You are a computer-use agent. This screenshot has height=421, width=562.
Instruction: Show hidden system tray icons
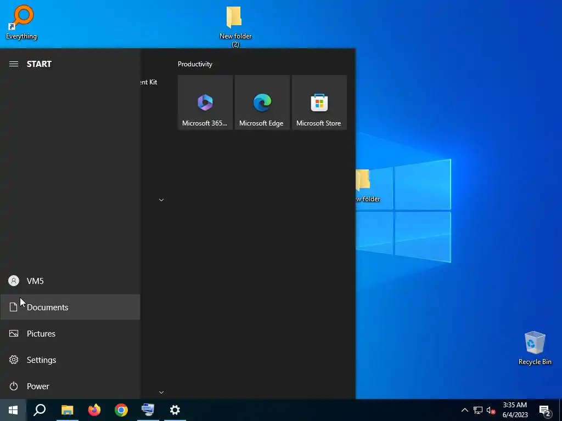(x=464, y=410)
